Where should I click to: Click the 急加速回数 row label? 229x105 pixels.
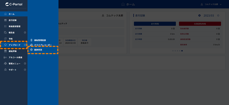click(x=184, y=28)
